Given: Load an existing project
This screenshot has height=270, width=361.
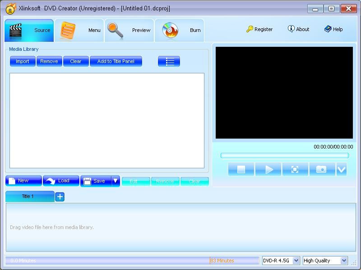Looking at the screenshot, I should (61, 181).
